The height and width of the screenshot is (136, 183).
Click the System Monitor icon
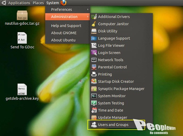(x=94, y=96)
